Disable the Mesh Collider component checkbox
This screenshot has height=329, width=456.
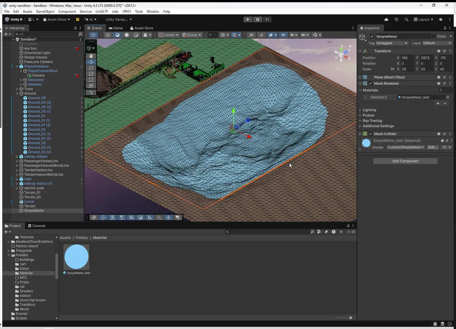coord(370,134)
